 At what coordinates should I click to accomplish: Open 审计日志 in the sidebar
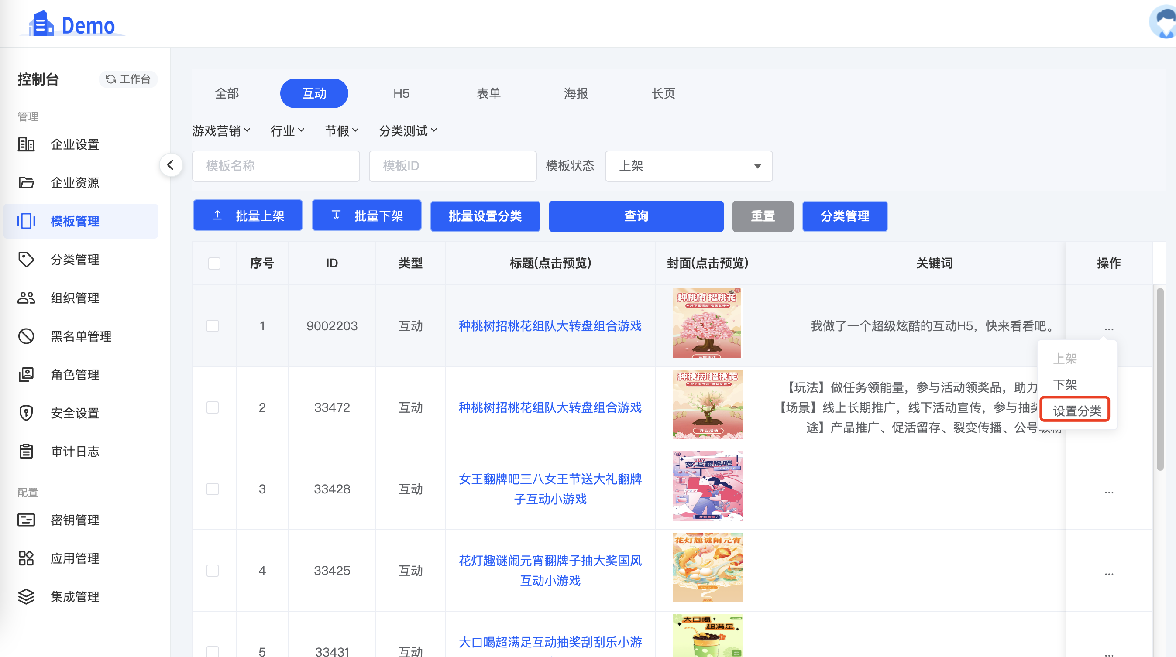click(81, 451)
